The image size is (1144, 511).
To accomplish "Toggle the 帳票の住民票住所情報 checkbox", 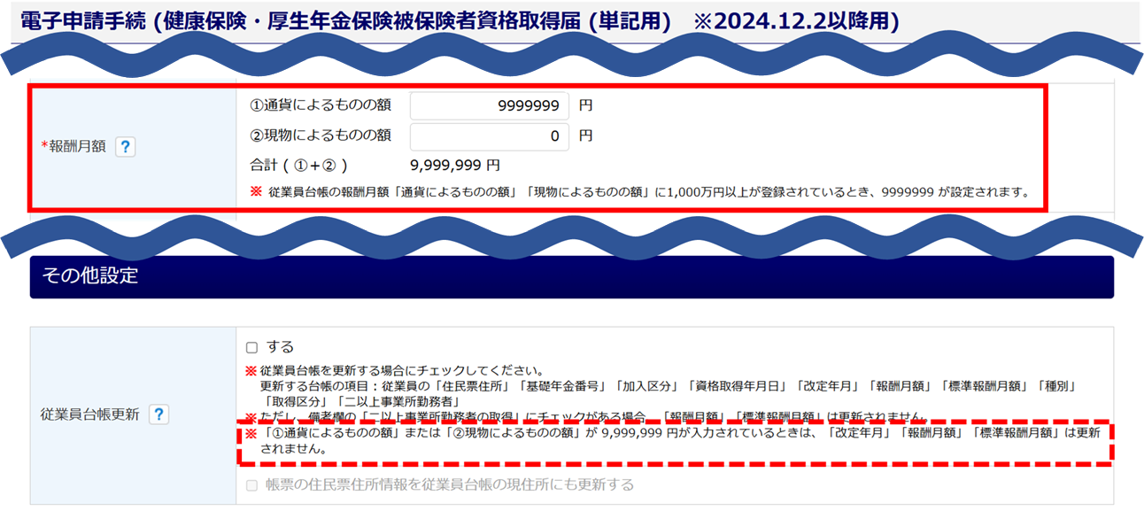I will click(x=252, y=485).
